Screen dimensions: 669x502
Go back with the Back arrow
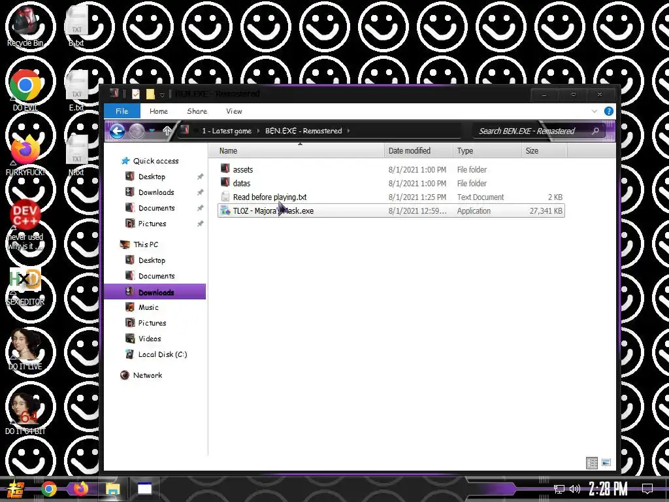[117, 131]
